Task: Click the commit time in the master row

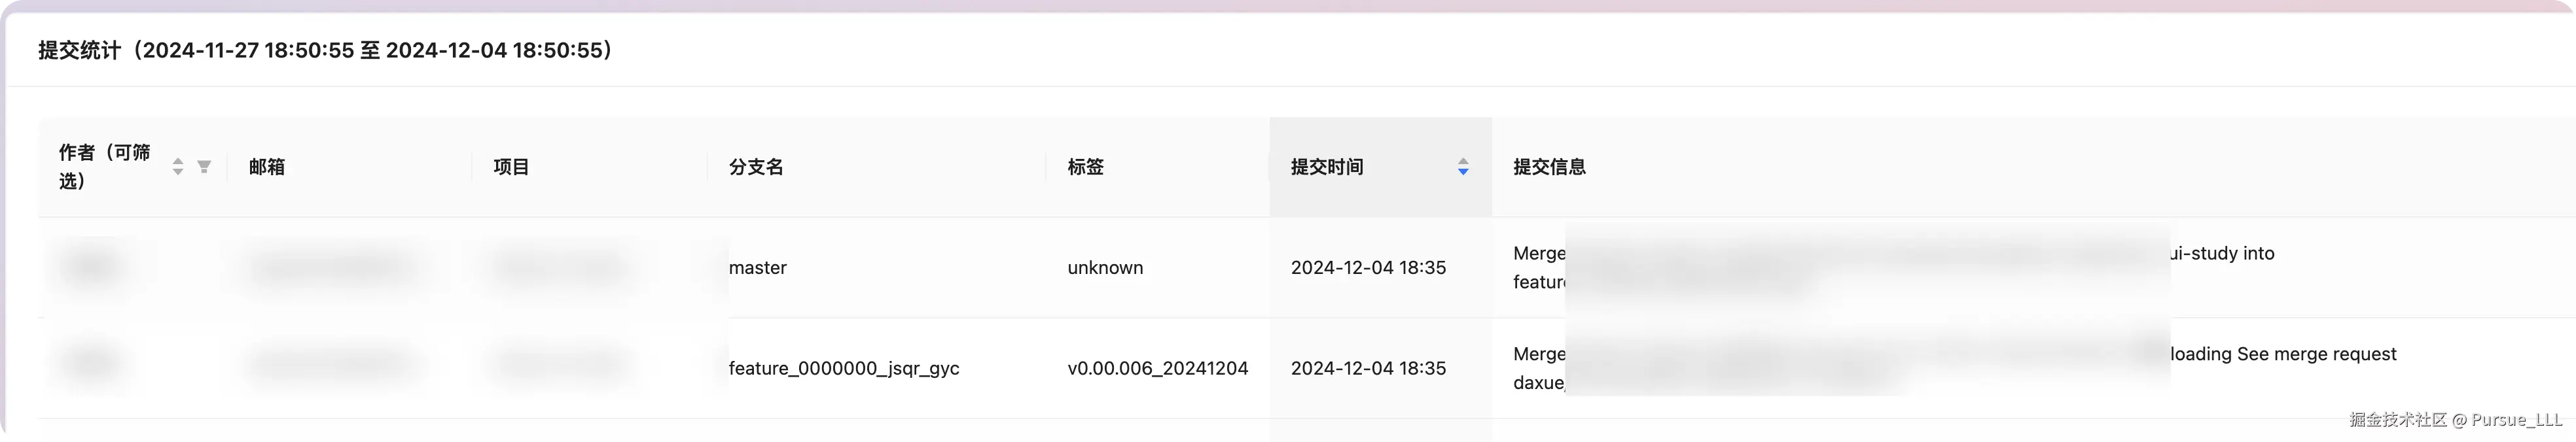Action: (1368, 268)
